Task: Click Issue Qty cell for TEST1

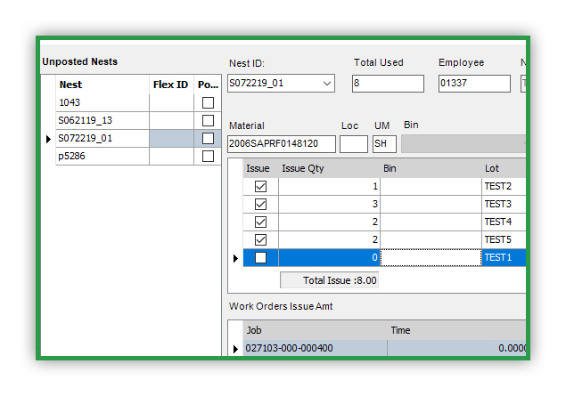Action: click(x=329, y=258)
